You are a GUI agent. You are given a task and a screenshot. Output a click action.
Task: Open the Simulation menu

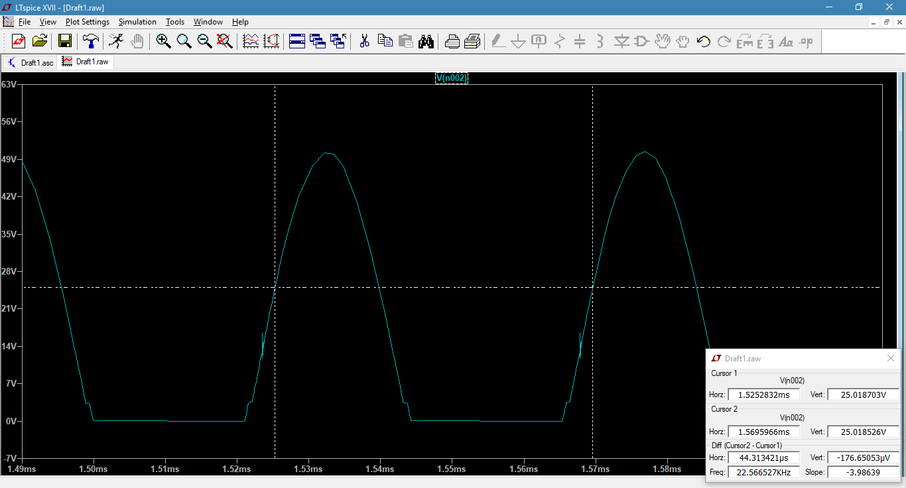coord(137,22)
